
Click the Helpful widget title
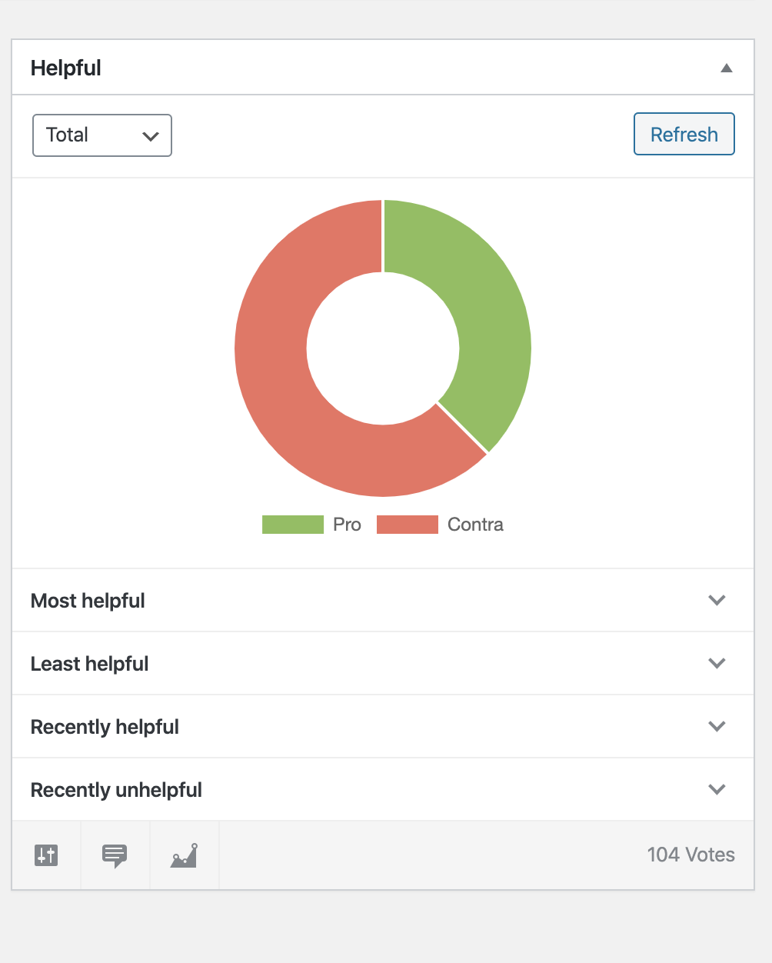66,68
